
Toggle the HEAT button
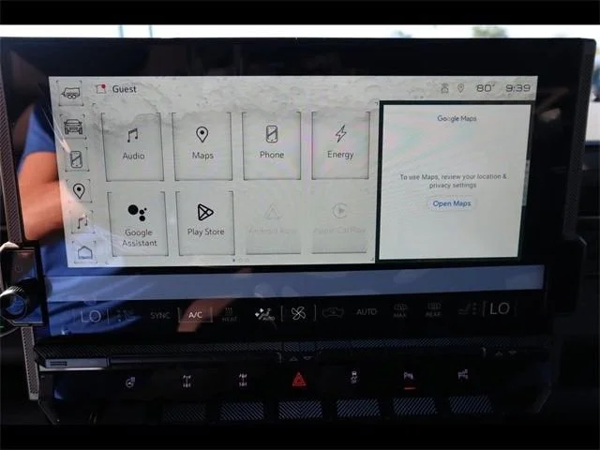coord(229,315)
